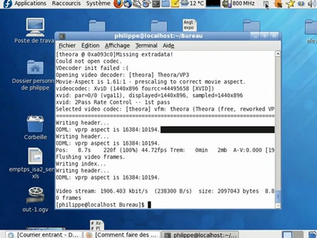
Task: Open the Affichage menu in terminal
Action: 117,46
